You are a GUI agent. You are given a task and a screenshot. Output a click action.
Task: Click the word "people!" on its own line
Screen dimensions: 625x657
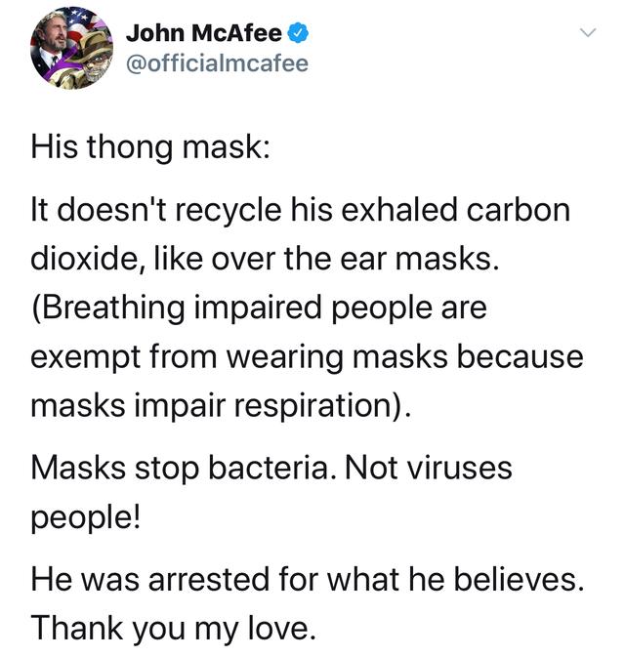coord(86,518)
